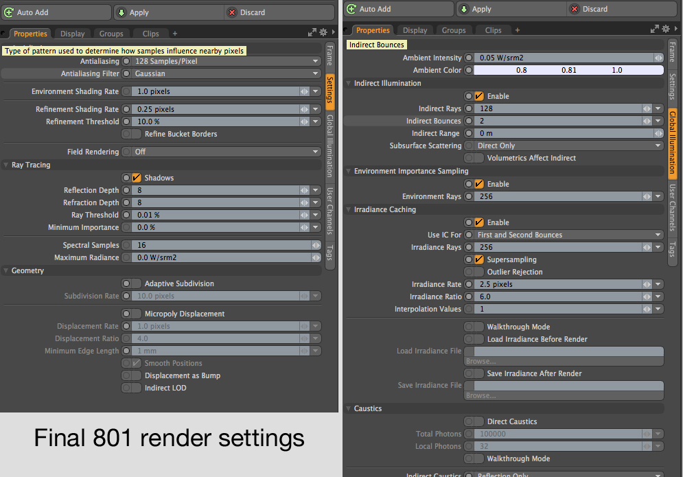Click the keyframe dot beside Ambient Intensity

[469, 58]
